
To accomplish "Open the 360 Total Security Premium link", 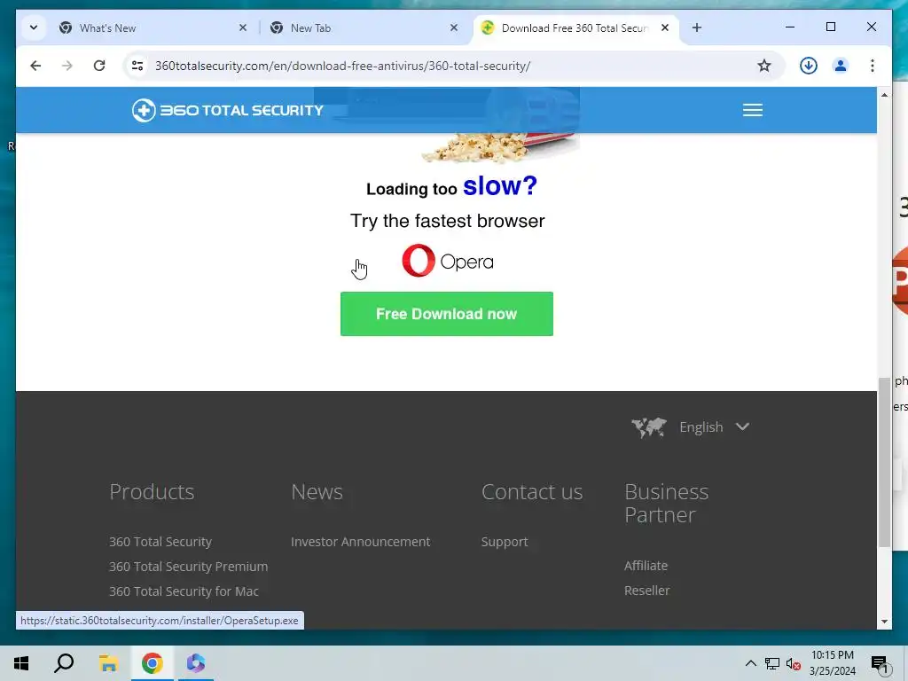I will pos(188,567).
